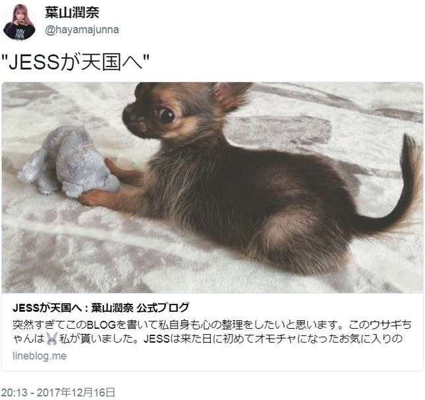Click the date 2017年12月16日
This screenshot has width=425, height=400.
[76, 392]
